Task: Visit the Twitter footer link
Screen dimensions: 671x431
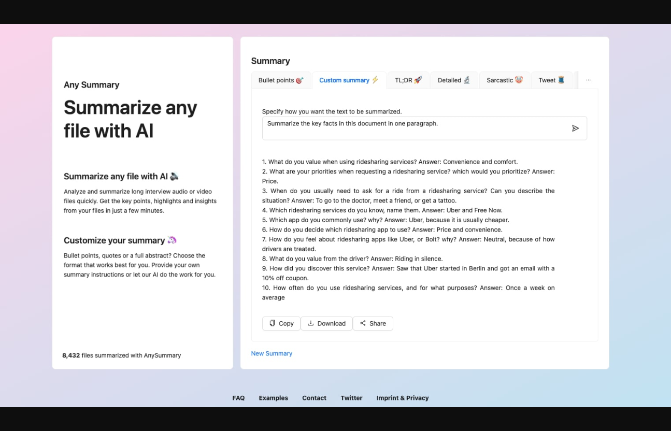Action: point(351,398)
